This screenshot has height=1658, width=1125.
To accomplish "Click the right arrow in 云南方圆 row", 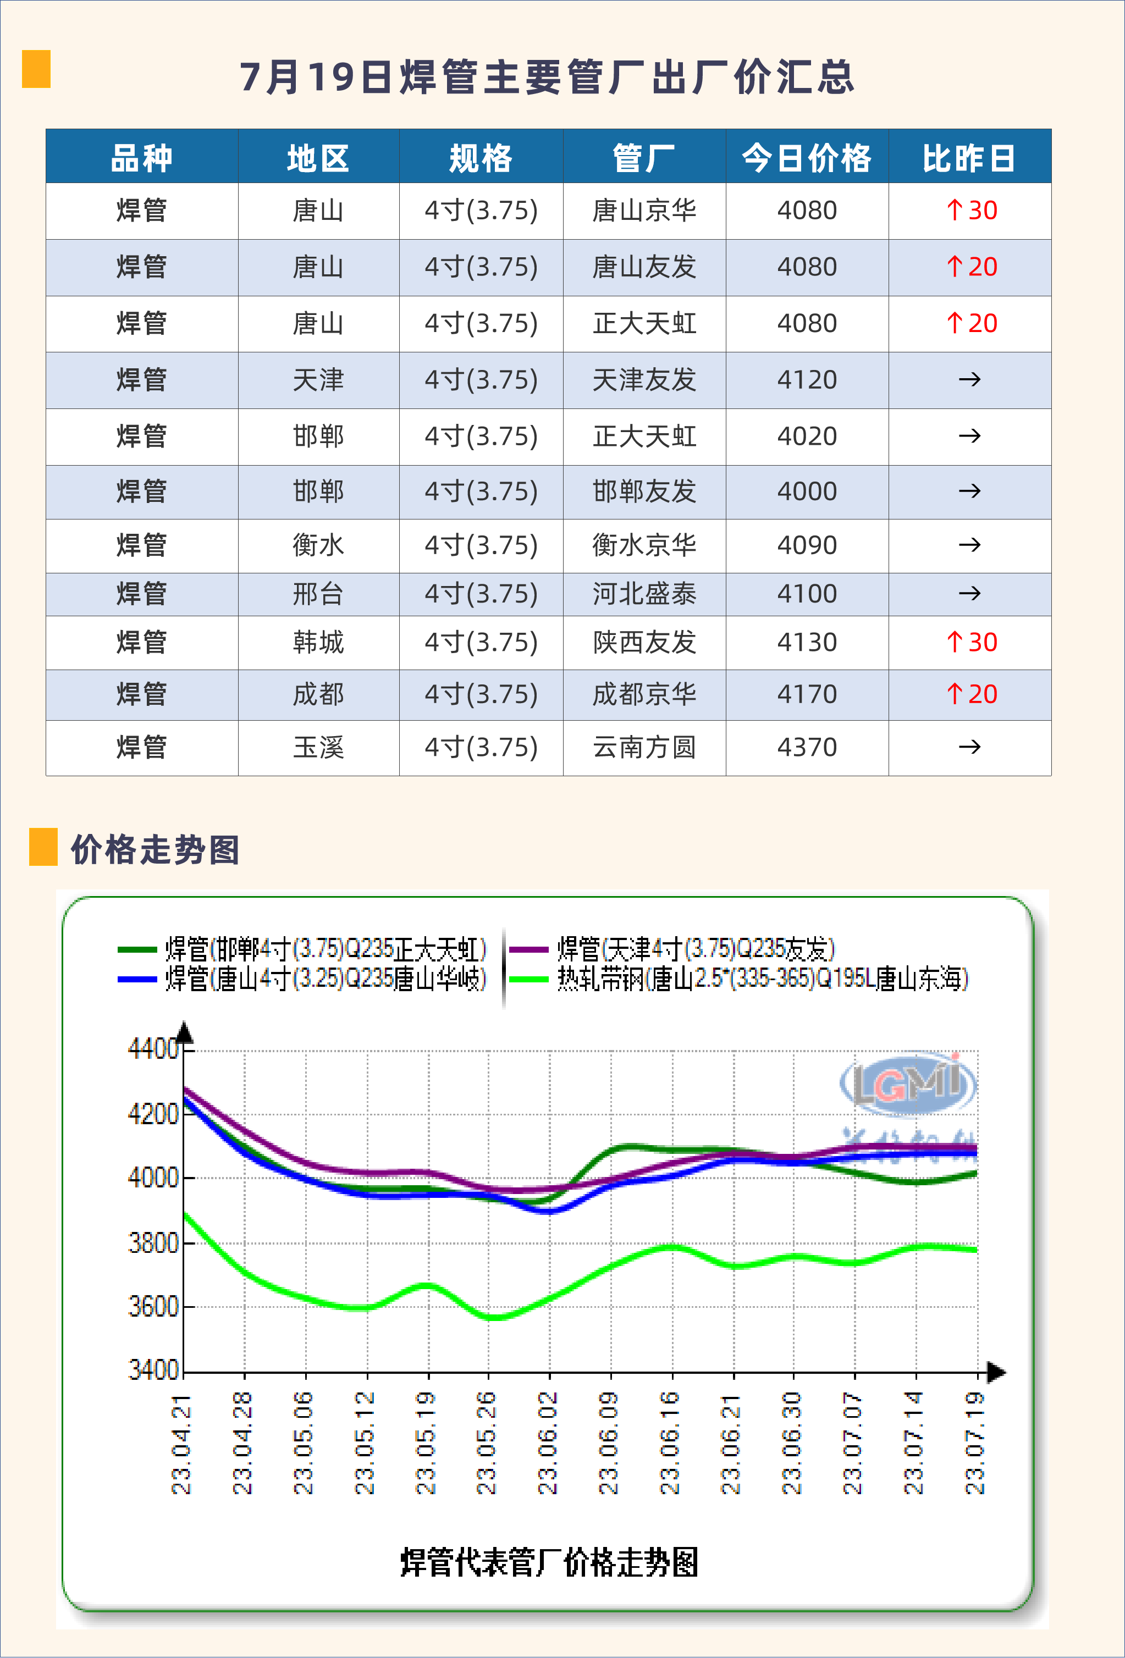I will [969, 747].
